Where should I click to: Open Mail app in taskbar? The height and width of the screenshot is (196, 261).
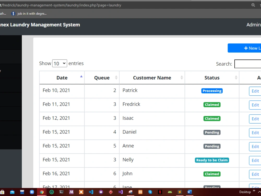pyautogui.click(x=12, y=192)
